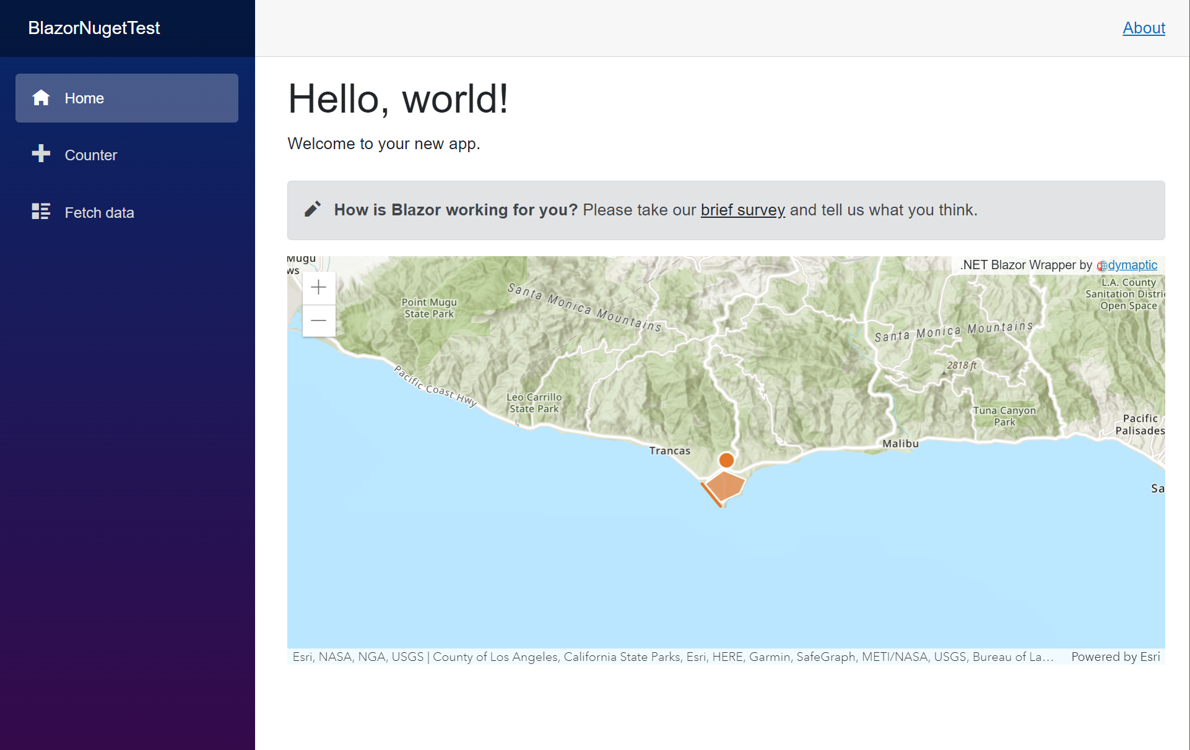Click the survey notification banner
Screen dimensions: 1190x750
pyautogui.click(x=726, y=210)
